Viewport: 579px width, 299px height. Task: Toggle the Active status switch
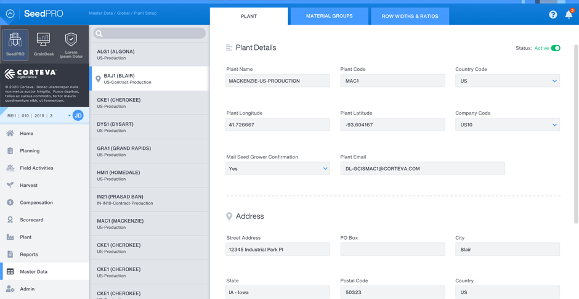(x=556, y=48)
